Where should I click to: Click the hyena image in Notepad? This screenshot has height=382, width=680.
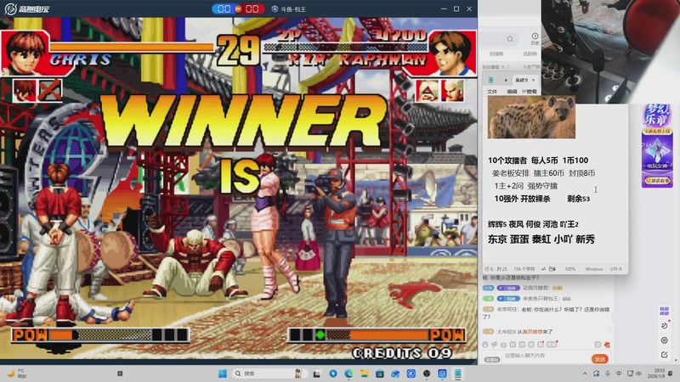(531, 117)
